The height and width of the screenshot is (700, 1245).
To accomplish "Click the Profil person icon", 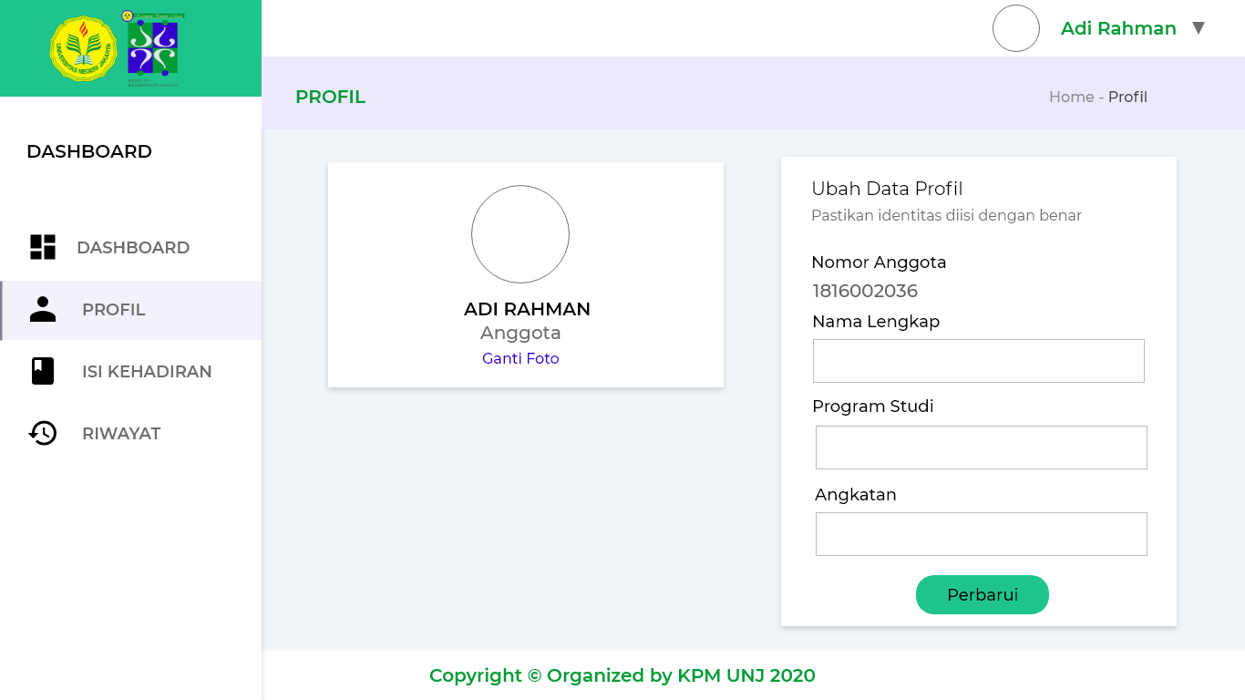I will click(43, 309).
